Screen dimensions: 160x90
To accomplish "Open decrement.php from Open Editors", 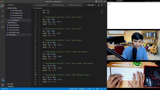I will click(x=17, y=18).
